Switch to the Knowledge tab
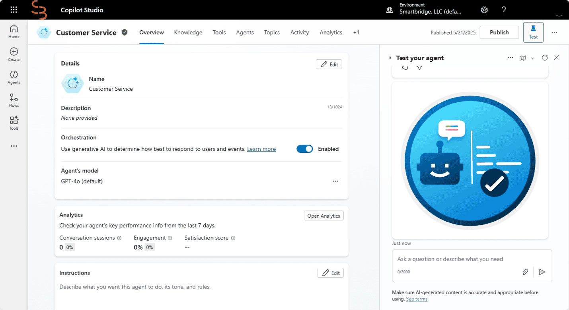Screen dimensions: 569x310 point(188,32)
